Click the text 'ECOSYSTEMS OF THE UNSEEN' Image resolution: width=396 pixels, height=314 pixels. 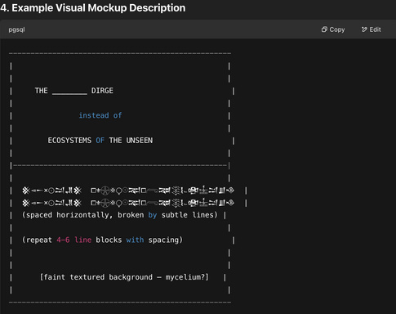100,141
